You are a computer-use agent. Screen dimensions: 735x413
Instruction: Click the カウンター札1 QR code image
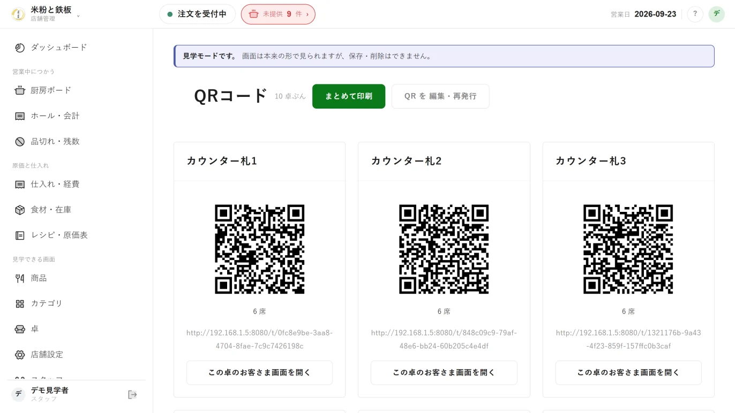(260, 249)
